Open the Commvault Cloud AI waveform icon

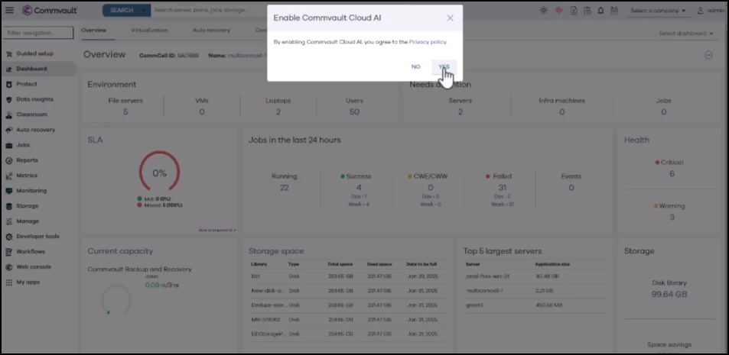coord(559,10)
